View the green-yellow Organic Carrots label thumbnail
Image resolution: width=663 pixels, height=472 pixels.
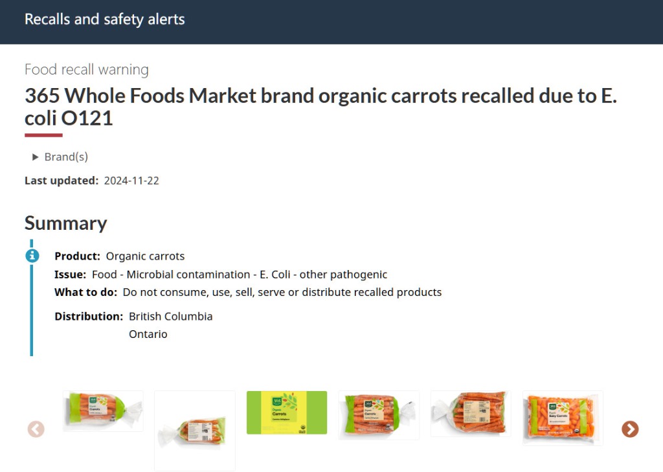pos(287,412)
